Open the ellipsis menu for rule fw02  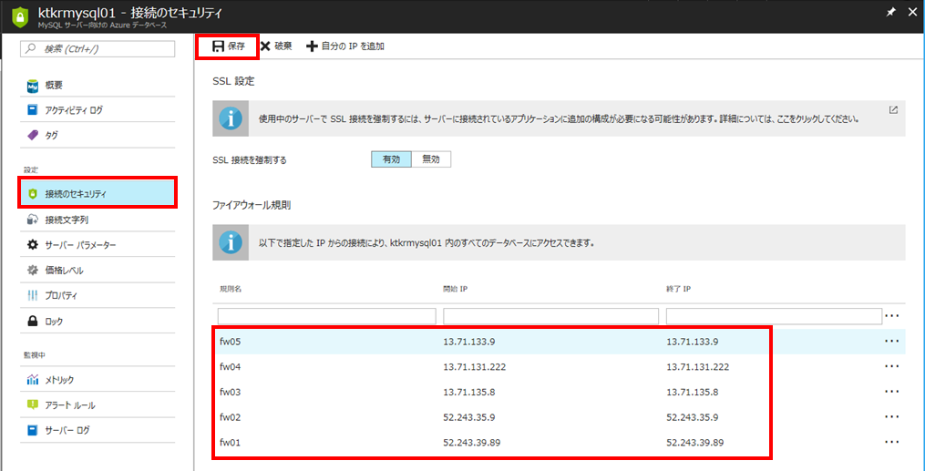point(891,416)
